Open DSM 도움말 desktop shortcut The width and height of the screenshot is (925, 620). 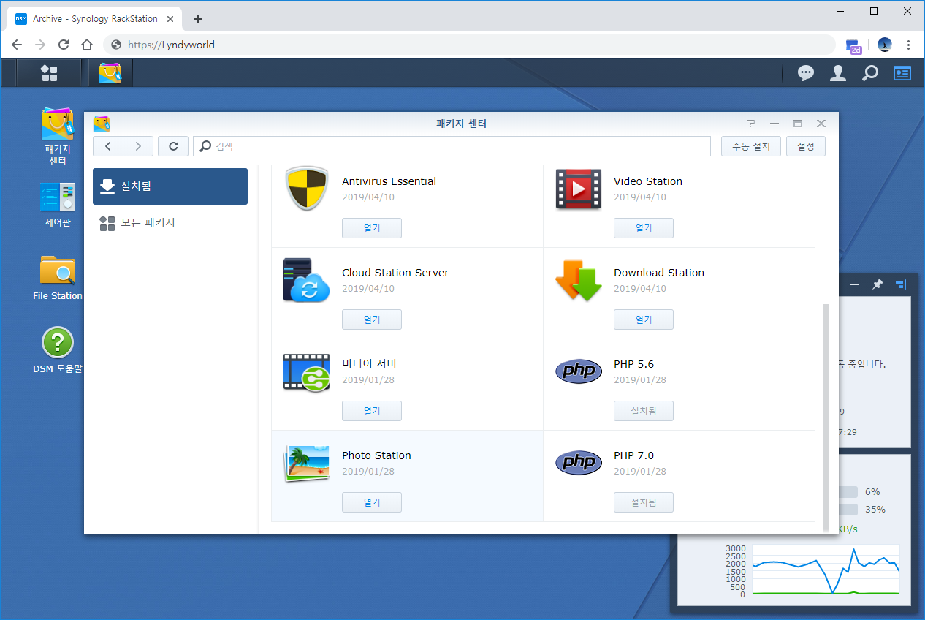pos(58,350)
